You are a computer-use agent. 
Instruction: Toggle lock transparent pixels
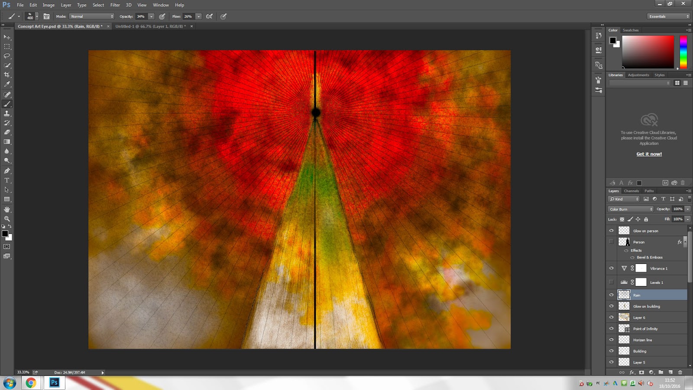pyautogui.click(x=622, y=219)
